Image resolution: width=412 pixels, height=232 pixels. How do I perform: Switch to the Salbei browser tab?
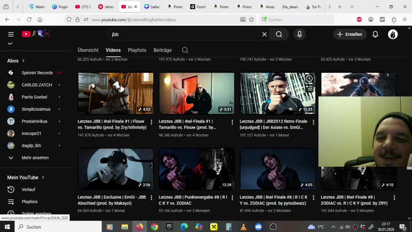tap(152, 7)
